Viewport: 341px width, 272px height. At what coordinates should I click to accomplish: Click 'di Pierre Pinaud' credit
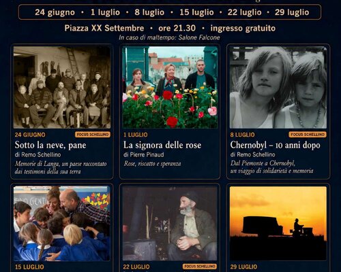coord(144,154)
